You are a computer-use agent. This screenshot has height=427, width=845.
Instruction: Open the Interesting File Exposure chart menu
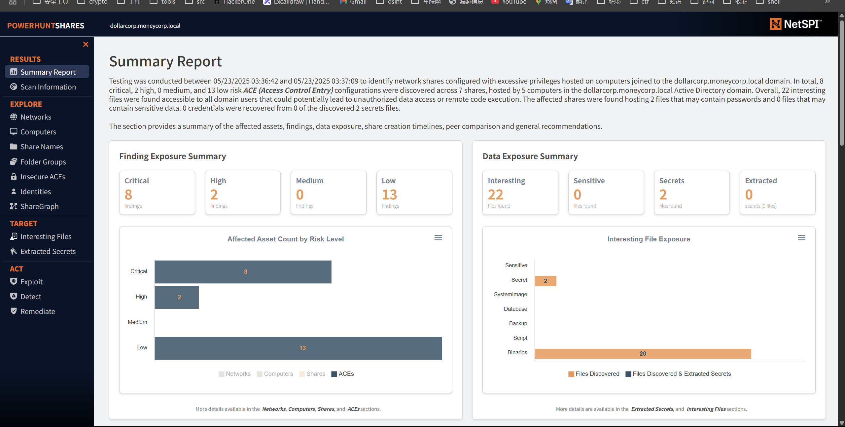(801, 238)
